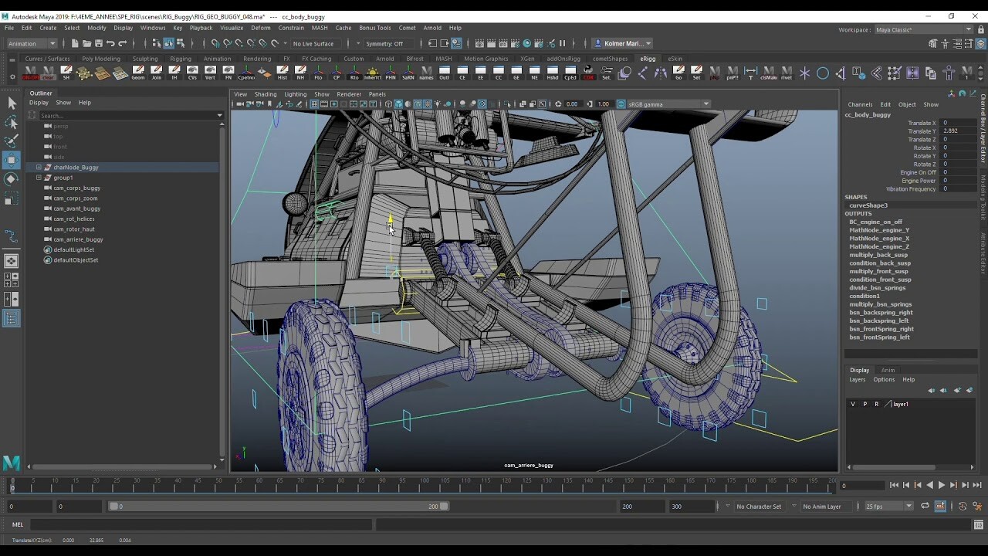Image resolution: width=988 pixels, height=556 pixels.
Task: Click the Join icon on the eRigg shelf
Action: [x=156, y=71]
